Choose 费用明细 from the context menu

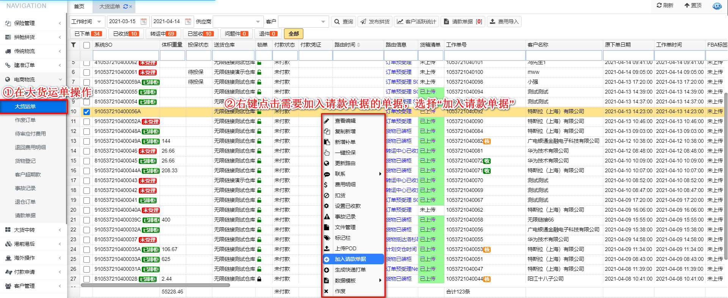pyautogui.click(x=345, y=184)
